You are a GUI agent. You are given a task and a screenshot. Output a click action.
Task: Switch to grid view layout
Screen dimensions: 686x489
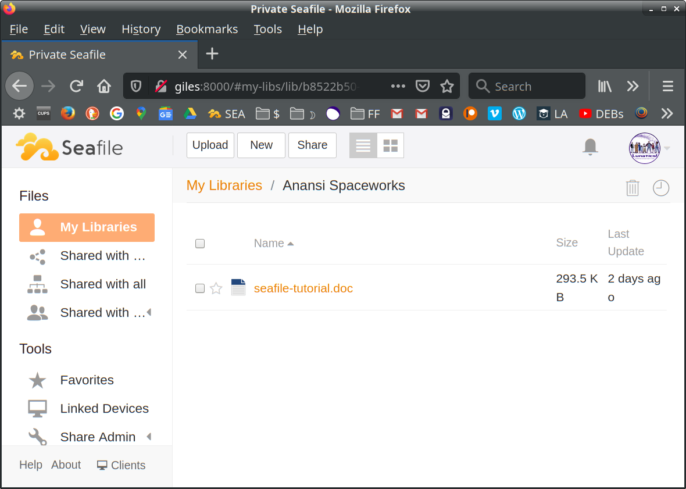pos(390,145)
